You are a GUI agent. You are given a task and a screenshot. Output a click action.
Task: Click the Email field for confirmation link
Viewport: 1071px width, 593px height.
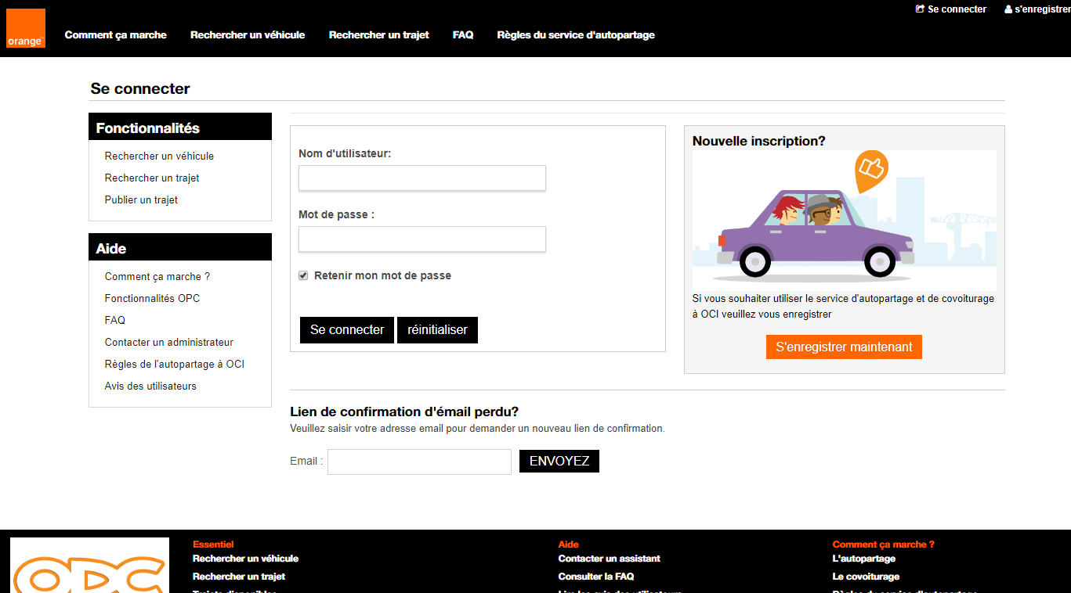(x=419, y=462)
